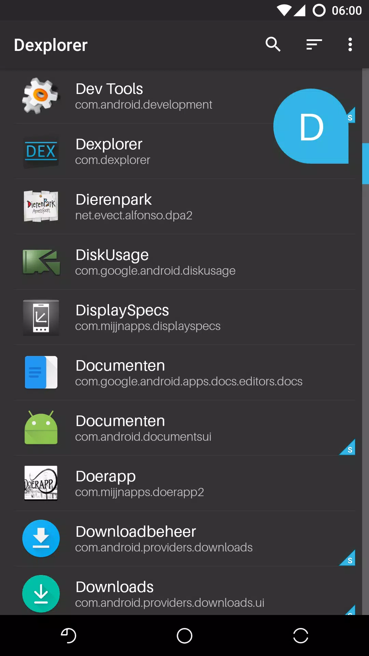
Task: Open the search magnifier icon
Action: (273, 44)
